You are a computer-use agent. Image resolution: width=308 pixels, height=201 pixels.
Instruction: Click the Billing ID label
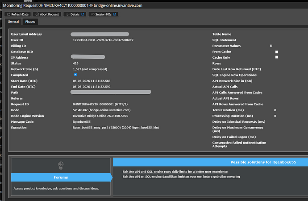pyautogui.click(x=18, y=46)
